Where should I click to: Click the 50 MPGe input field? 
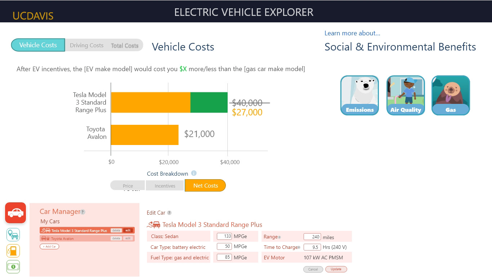[x=224, y=246]
